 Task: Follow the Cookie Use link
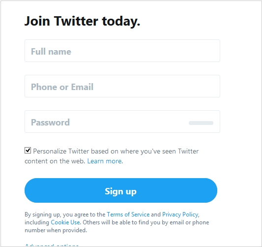(x=65, y=222)
